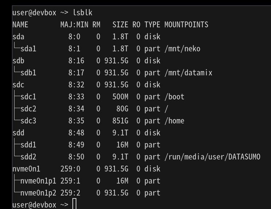Select the /boot mountpoint

click(174, 97)
